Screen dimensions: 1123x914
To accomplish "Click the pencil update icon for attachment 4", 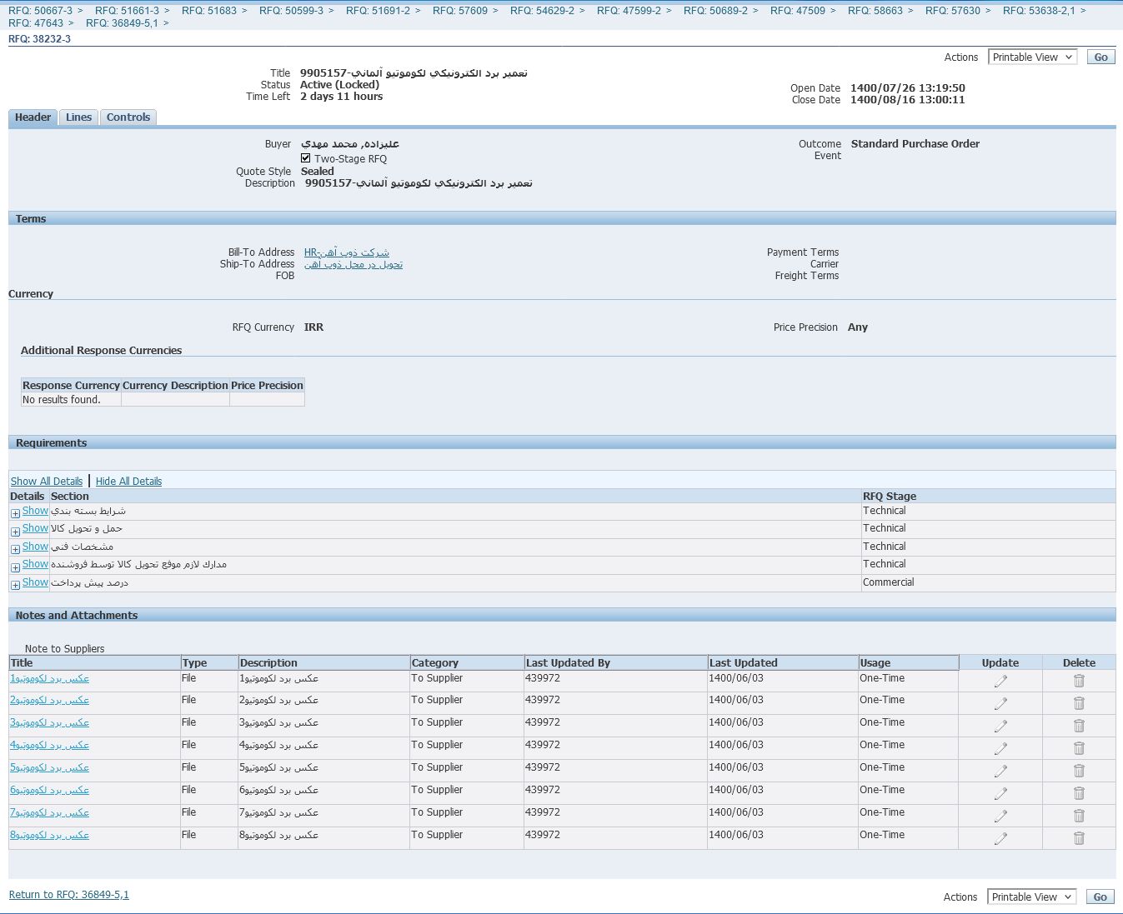I will 1000,748.
